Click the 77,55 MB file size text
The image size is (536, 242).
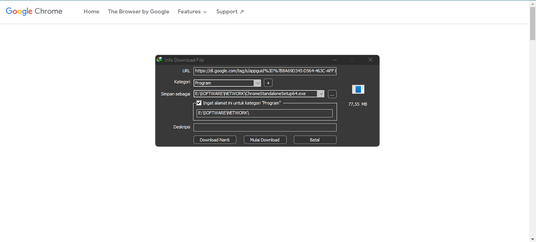[x=358, y=104]
